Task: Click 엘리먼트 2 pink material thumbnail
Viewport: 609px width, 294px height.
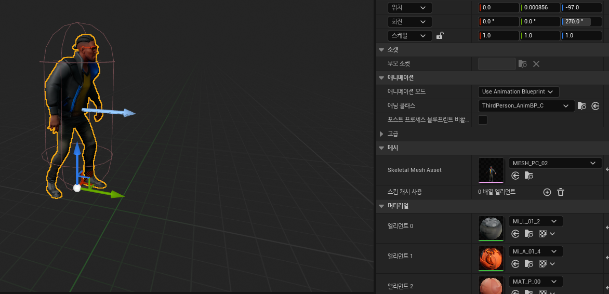Action: pyautogui.click(x=491, y=285)
